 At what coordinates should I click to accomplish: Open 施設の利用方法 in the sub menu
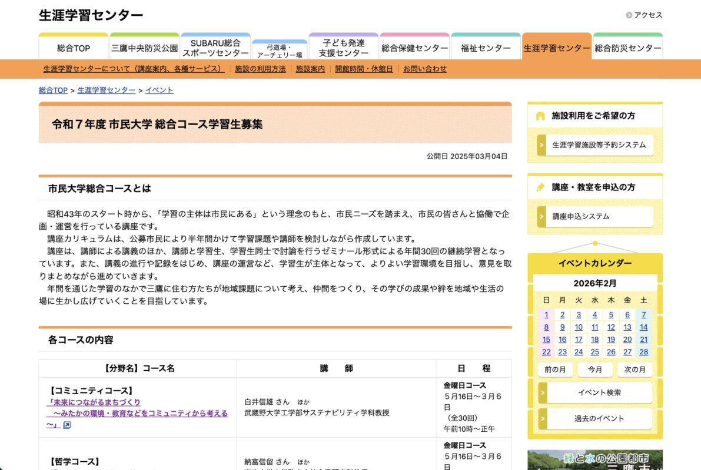pos(260,69)
